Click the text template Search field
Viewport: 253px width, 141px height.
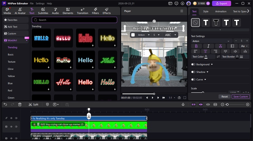(74, 20)
